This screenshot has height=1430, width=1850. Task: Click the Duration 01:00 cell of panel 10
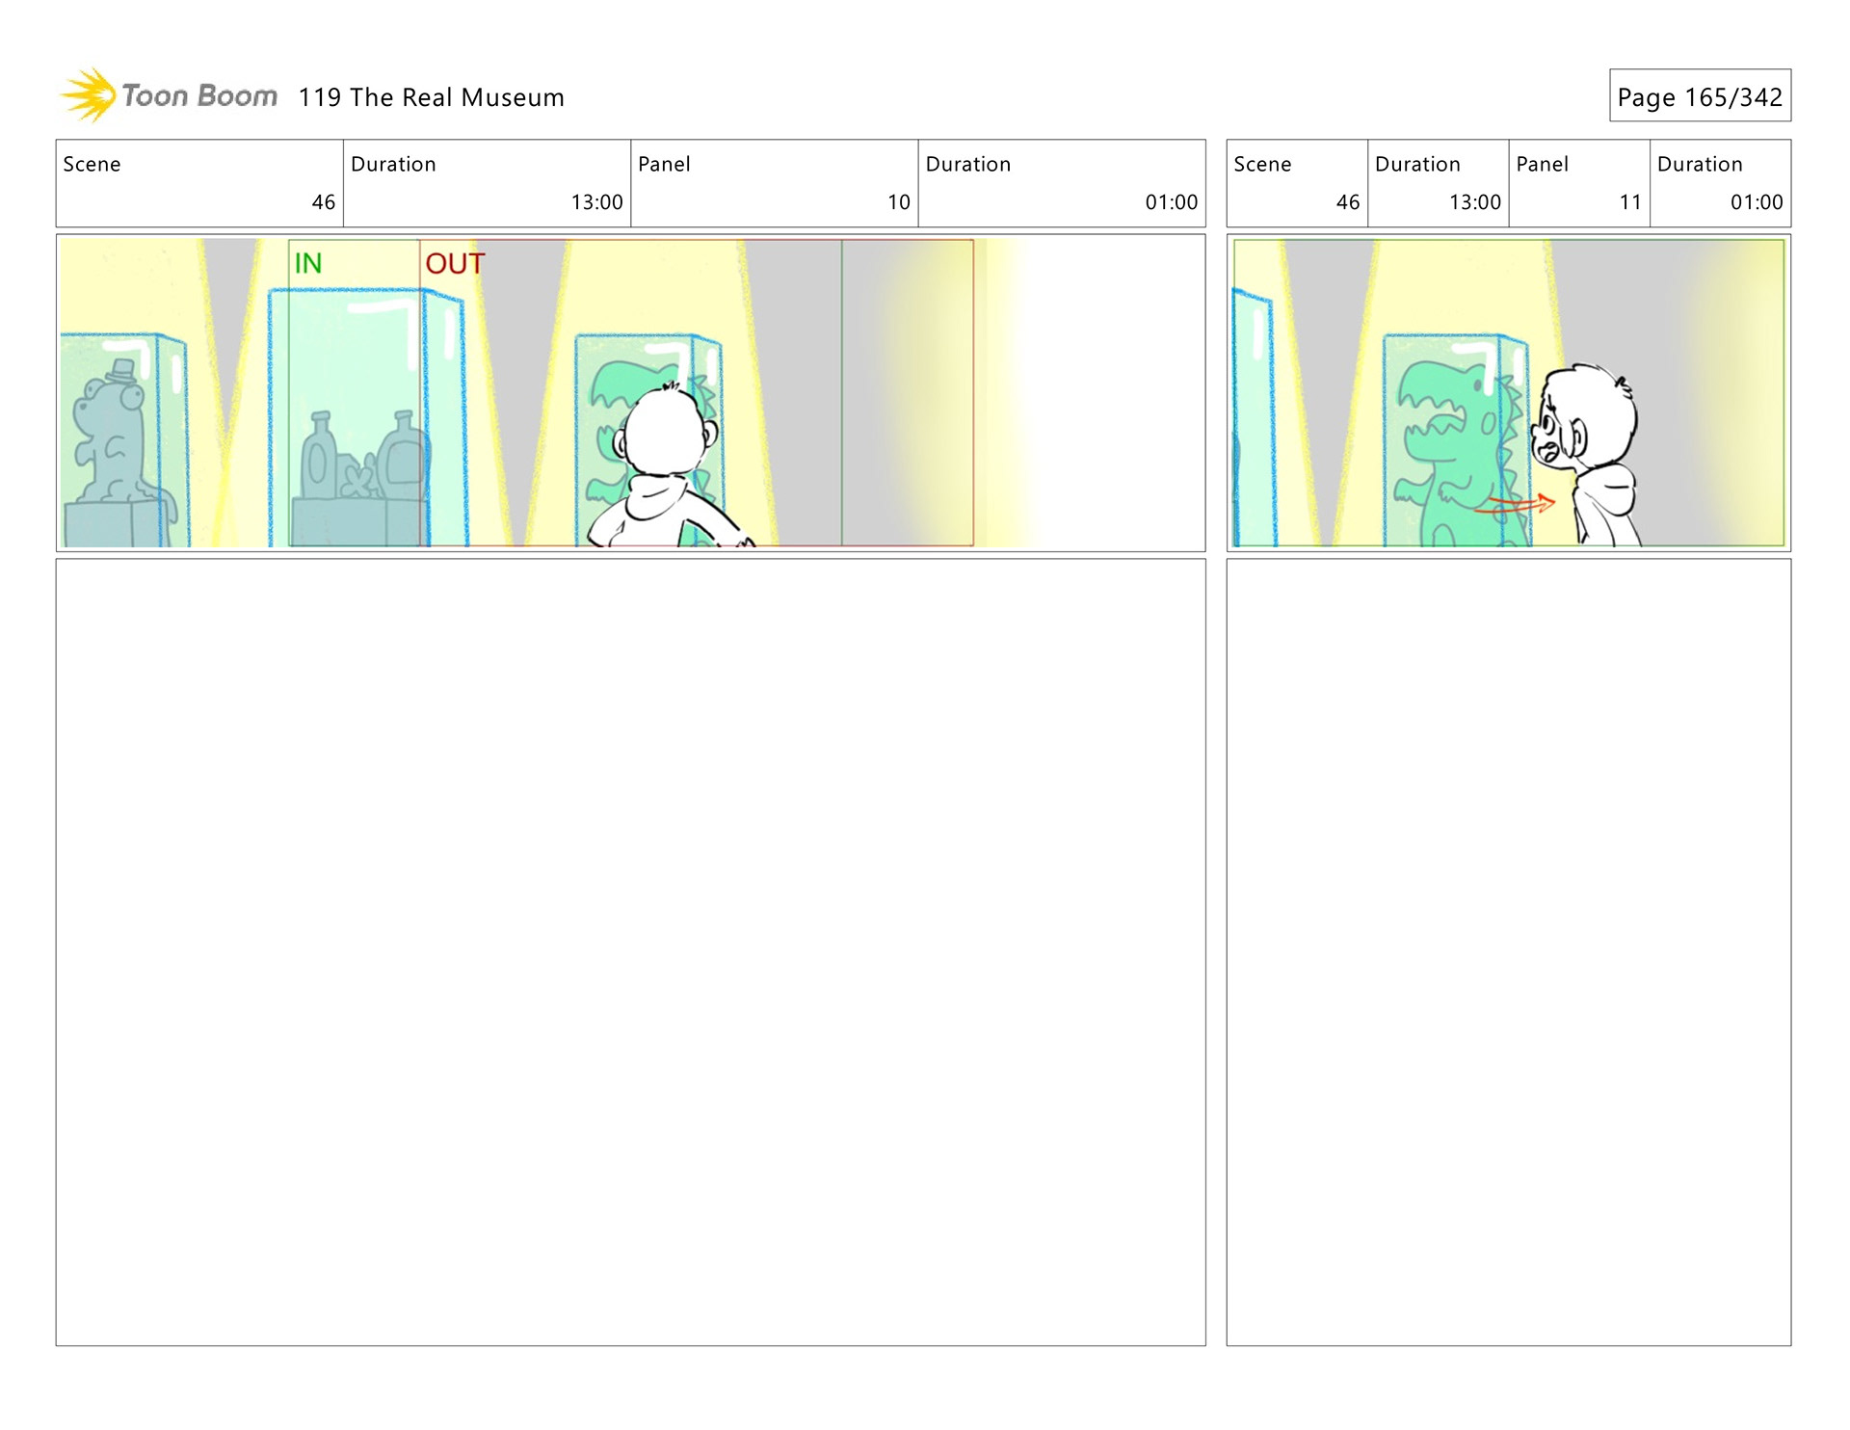click(1061, 183)
